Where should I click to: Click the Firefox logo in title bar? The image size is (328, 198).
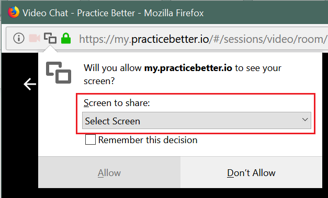coord(14,13)
